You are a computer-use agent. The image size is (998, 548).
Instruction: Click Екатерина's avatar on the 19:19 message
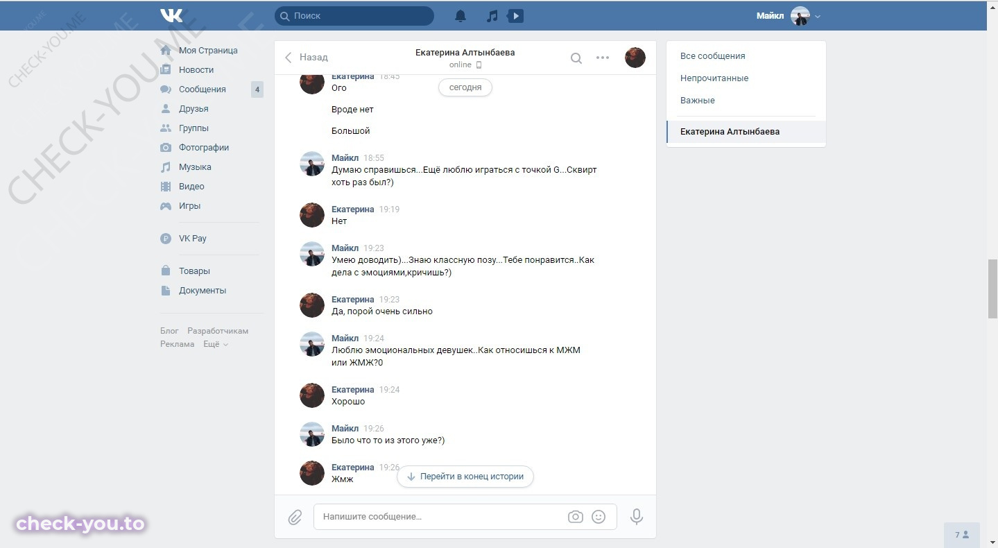pyautogui.click(x=312, y=215)
